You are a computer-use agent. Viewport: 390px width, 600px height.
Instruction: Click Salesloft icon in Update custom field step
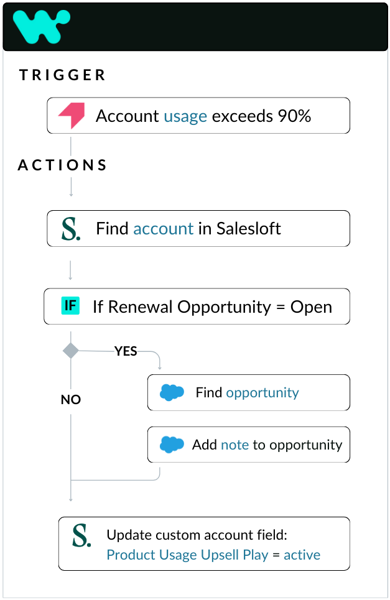82,536
